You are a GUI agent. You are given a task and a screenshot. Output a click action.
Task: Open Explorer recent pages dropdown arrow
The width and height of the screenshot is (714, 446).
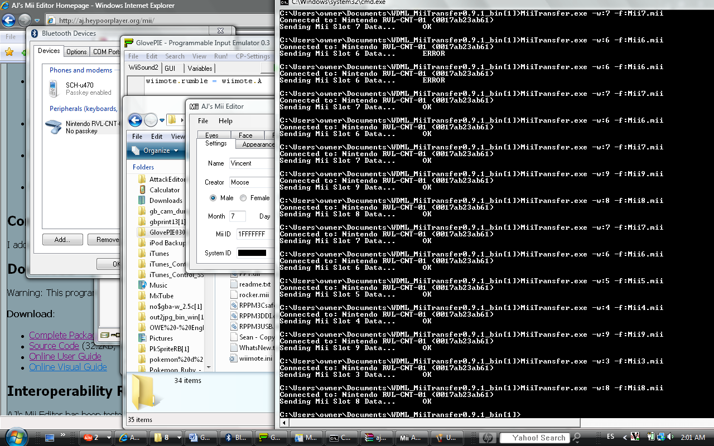pyautogui.click(x=162, y=120)
